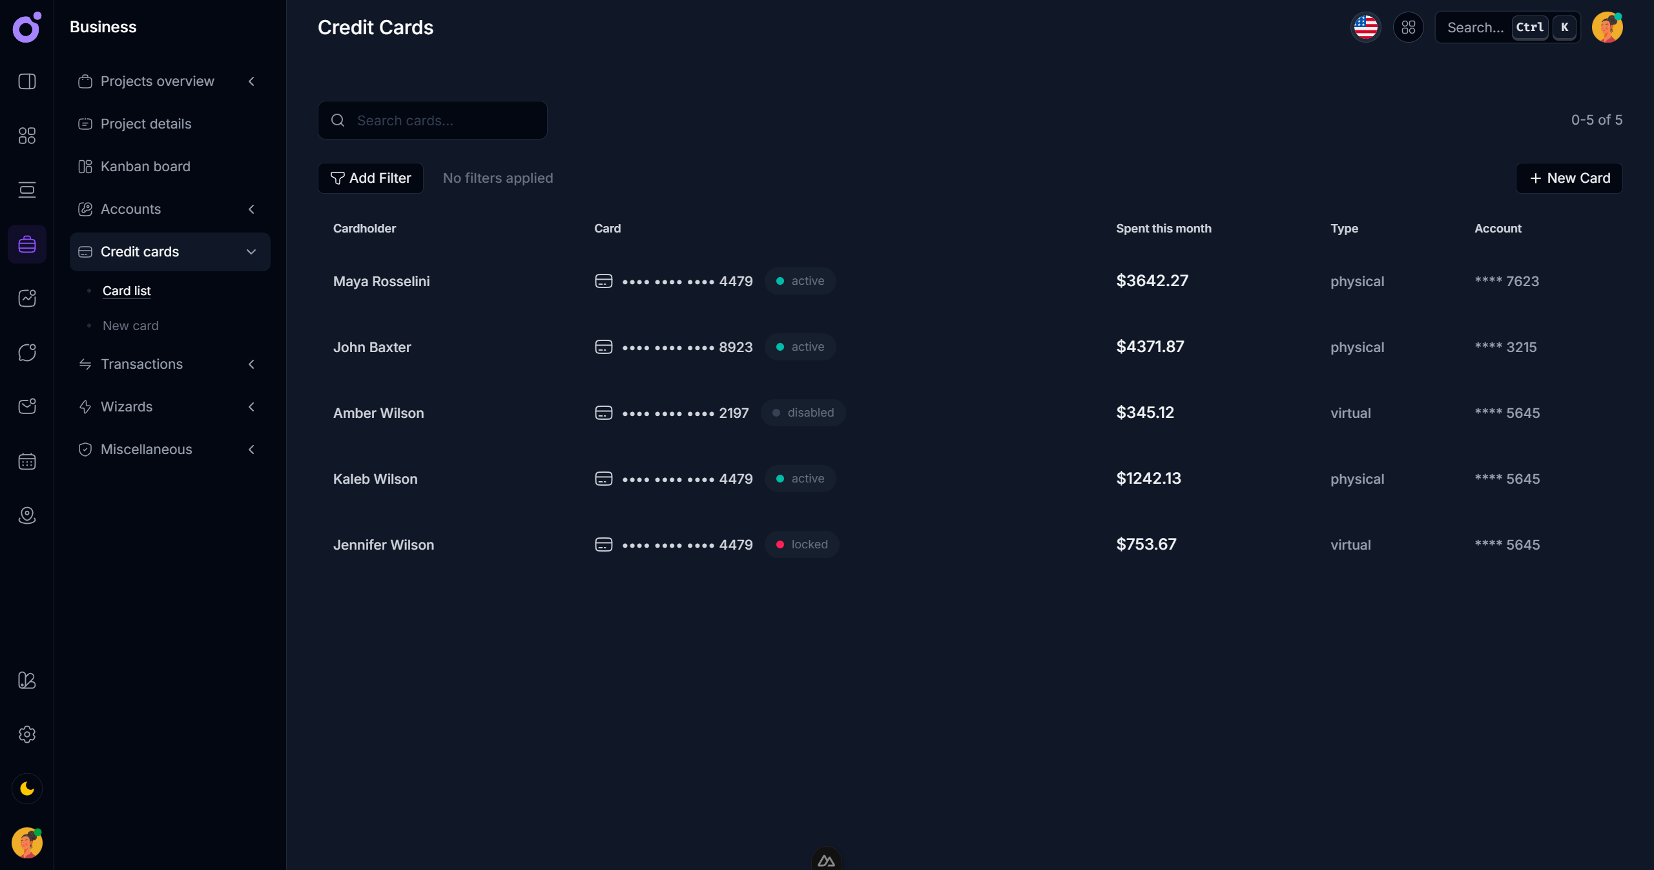This screenshot has height=870, width=1654.
Task: Go to Kanban board menu item
Action: [145, 167]
